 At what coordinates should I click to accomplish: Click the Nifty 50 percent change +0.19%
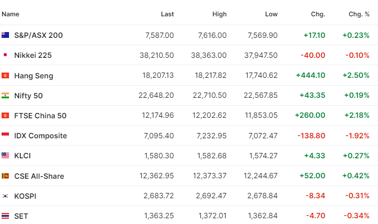[x=357, y=95]
